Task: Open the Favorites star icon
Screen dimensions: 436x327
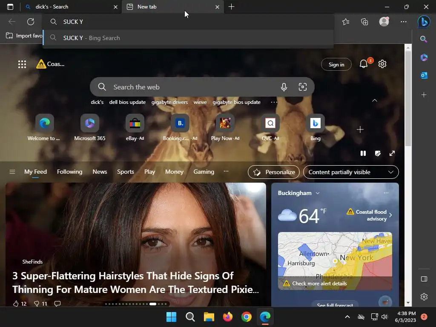Action: [x=346, y=22]
